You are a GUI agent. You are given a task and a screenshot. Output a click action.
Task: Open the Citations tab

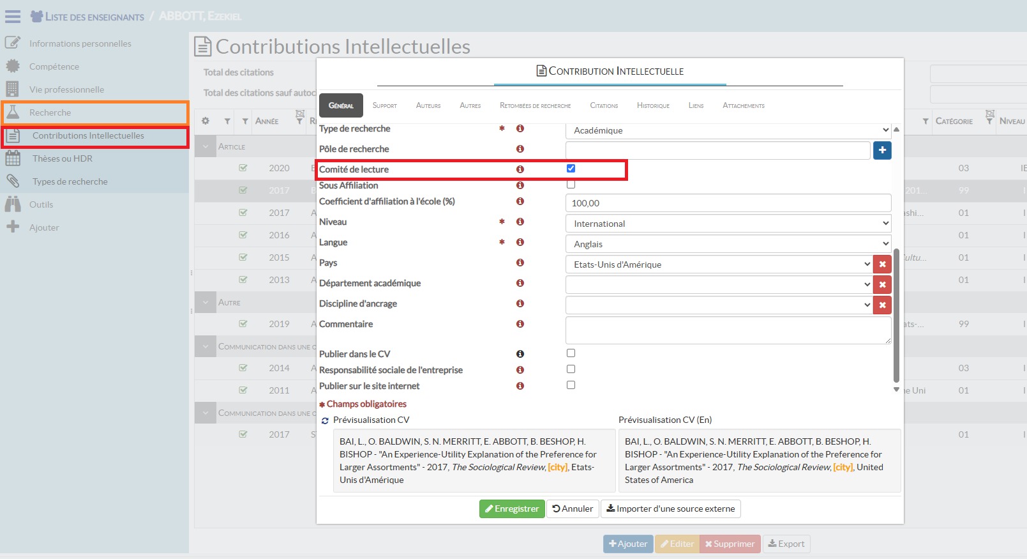pos(604,105)
